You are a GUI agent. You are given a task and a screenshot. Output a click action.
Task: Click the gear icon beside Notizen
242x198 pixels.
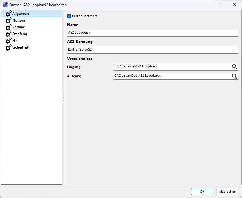8,21
